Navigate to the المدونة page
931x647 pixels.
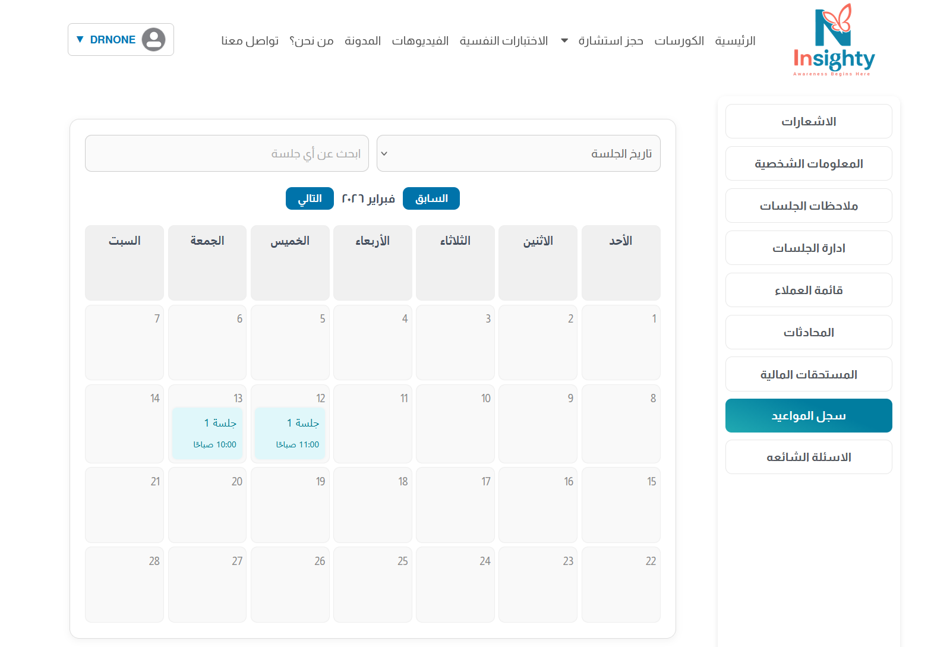pos(362,41)
